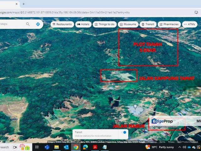Close the current browser tab
Viewport: 201px width, 151px height.
pyautogui.click(x=17, y=4)
